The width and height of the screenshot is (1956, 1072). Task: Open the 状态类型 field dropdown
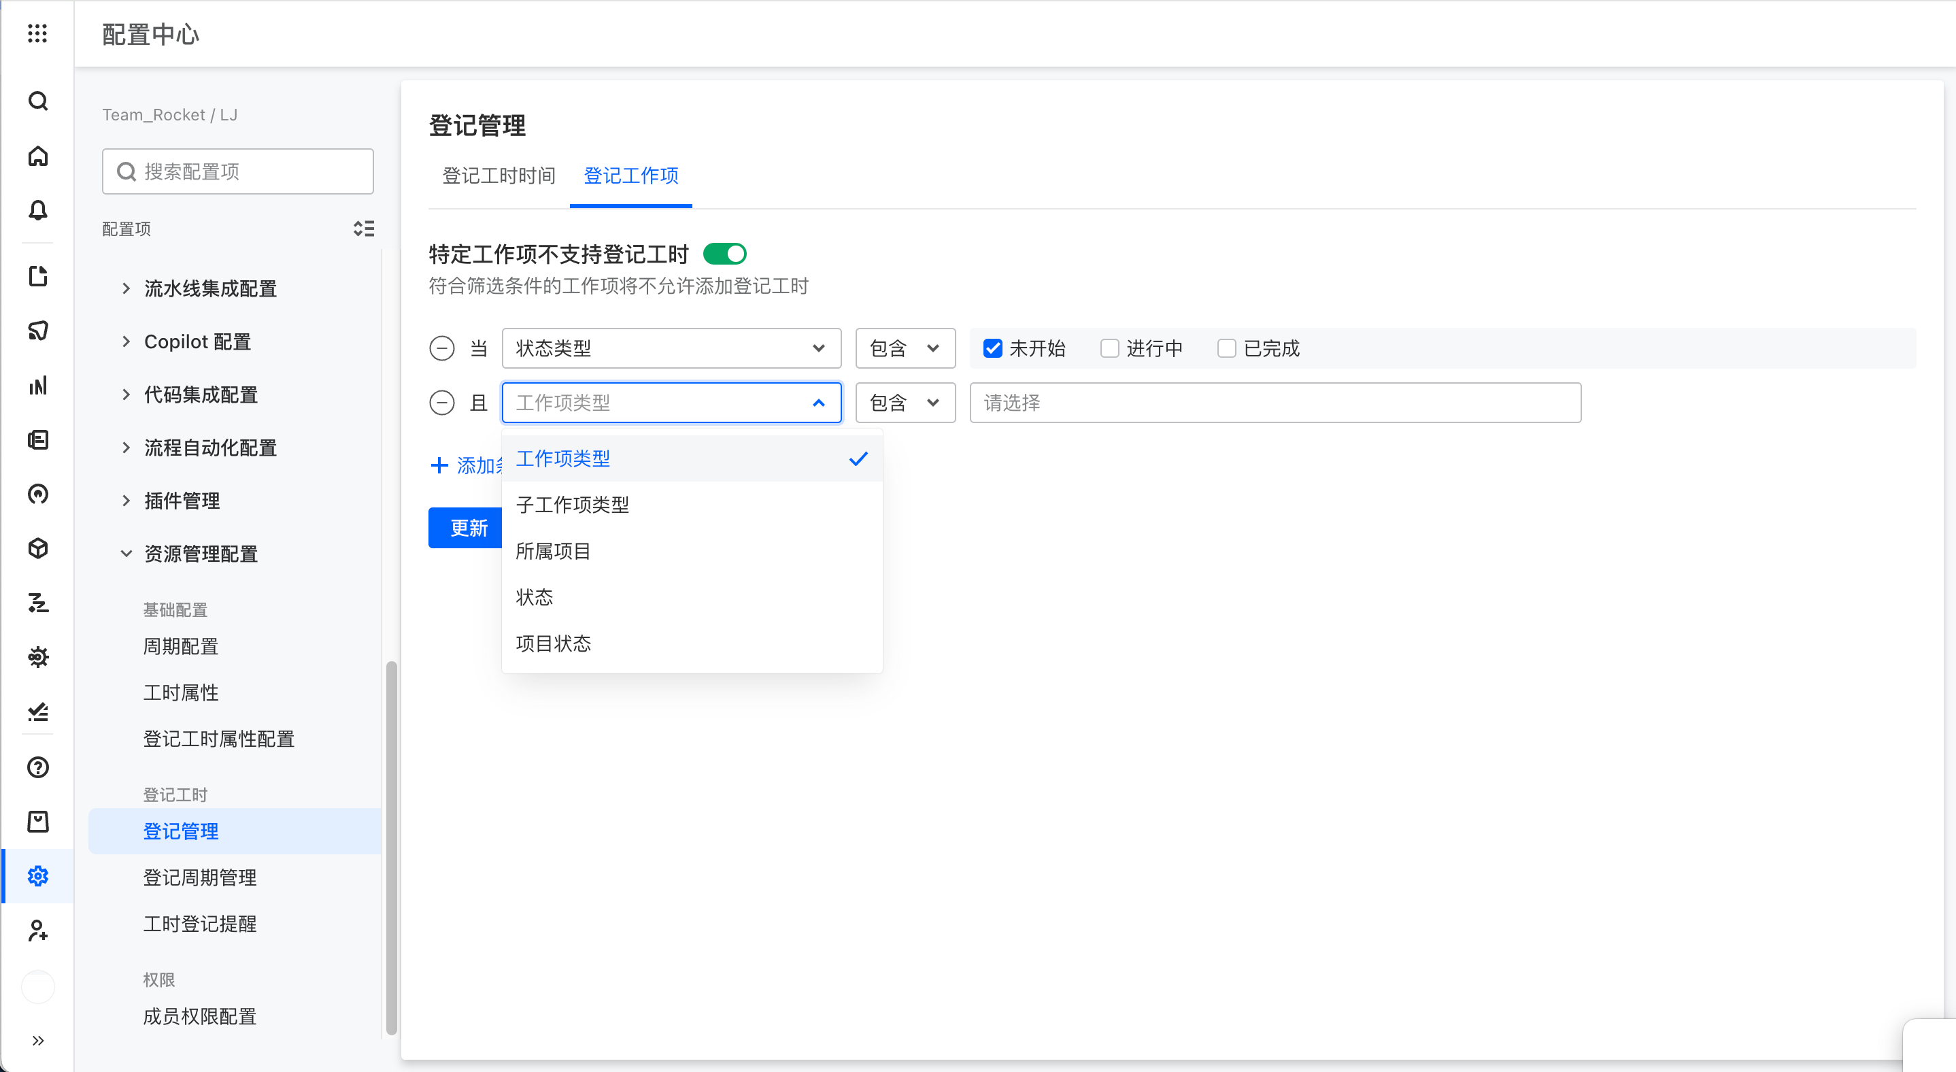[x=671, y=348]
